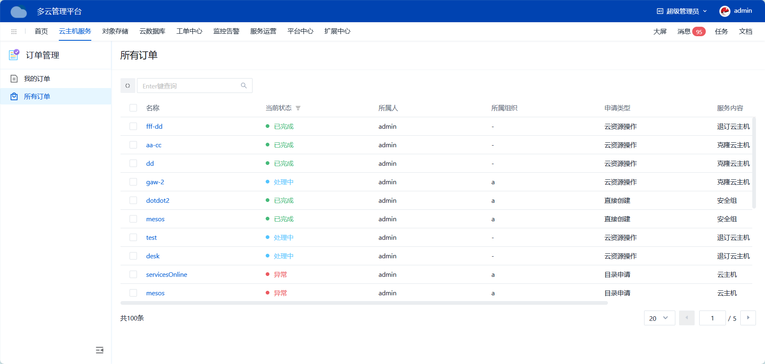Open the 20 per page dropdown
765x364 pixels.
(x=659, y=318)
